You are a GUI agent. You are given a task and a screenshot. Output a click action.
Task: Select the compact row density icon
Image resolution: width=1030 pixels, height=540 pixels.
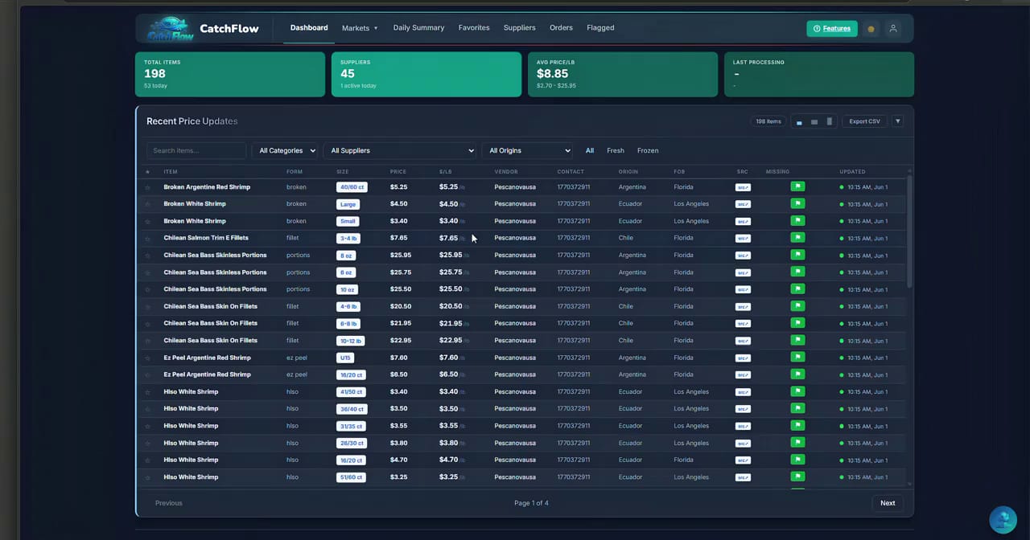[x=799, y=122]
